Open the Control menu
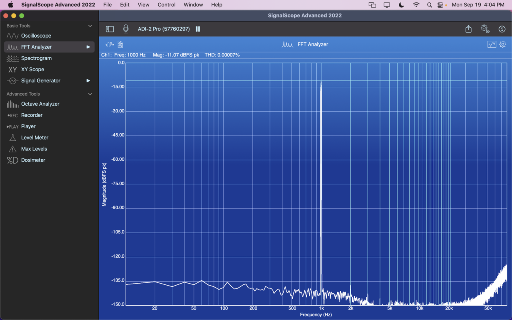The width and height of the screenshot is (512, 320). click(166, 5)
